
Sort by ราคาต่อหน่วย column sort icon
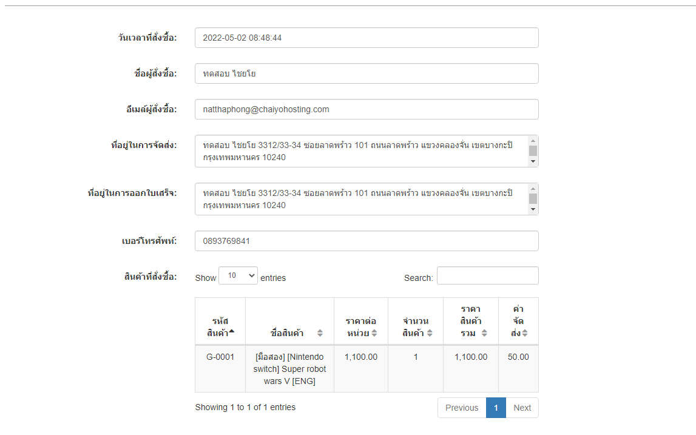tap(374, 333)
